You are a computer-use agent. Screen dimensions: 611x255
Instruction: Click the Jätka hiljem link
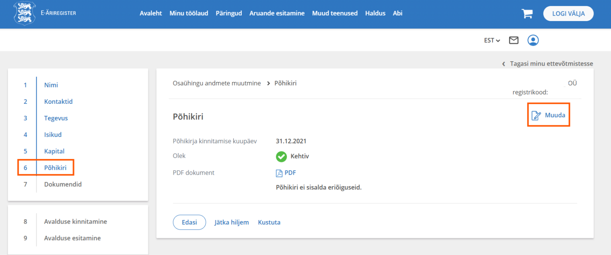click(232, 222)
